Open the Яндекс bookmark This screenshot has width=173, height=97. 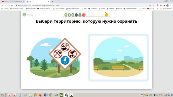point(102,9)
